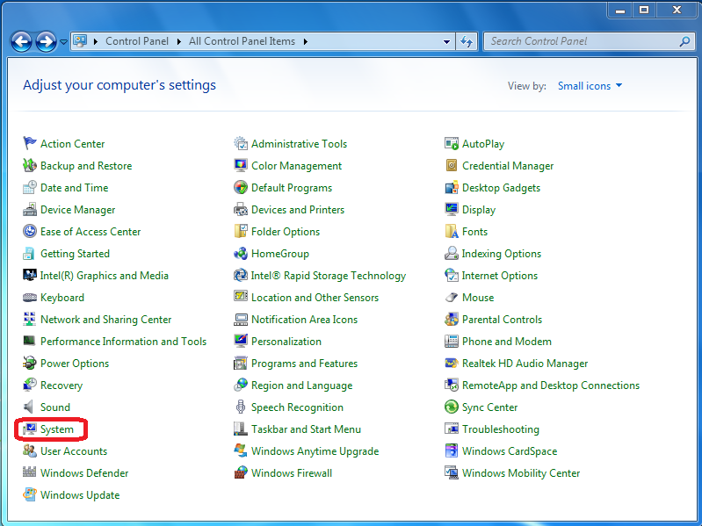Expand the address bar history dropdown arrow
The image size is (702, 526).
pos(446,41)
